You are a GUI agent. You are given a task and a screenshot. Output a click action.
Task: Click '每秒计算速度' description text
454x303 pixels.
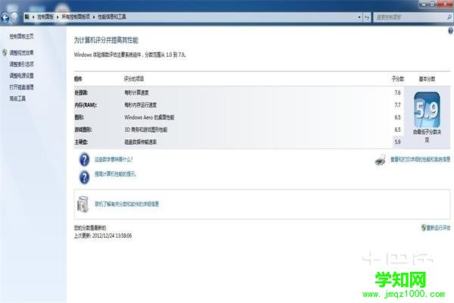pyautogui.click(x=136, y=92)
